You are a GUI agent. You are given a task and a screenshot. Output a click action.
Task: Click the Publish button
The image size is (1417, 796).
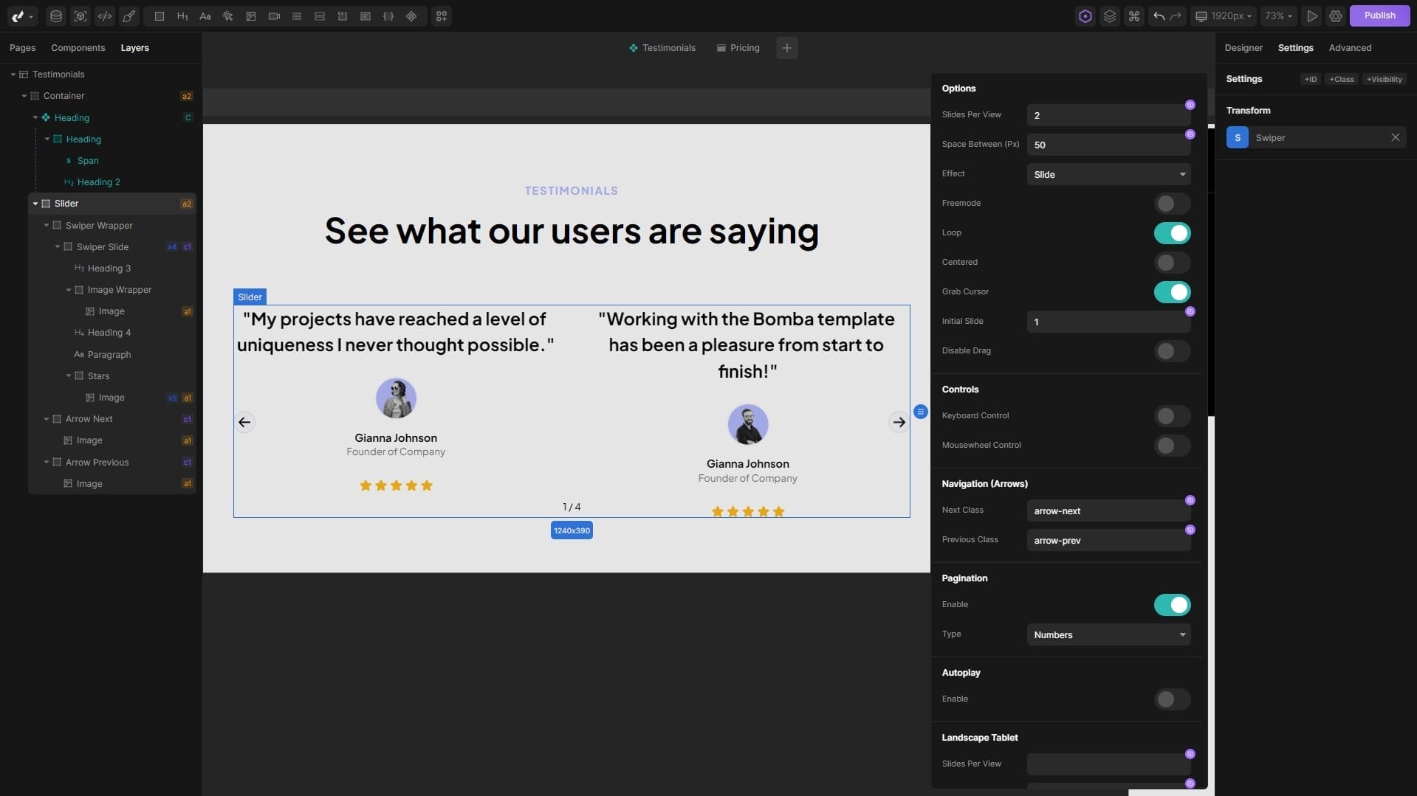[x=1379, y=15]
